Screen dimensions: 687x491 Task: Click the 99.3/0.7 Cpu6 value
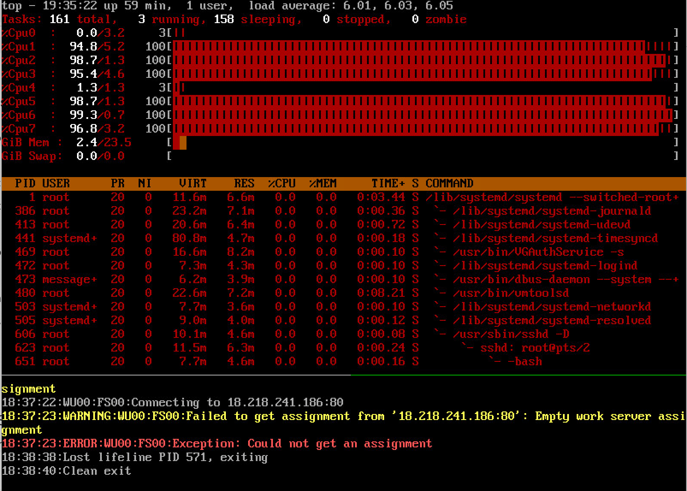coord(97,115)
